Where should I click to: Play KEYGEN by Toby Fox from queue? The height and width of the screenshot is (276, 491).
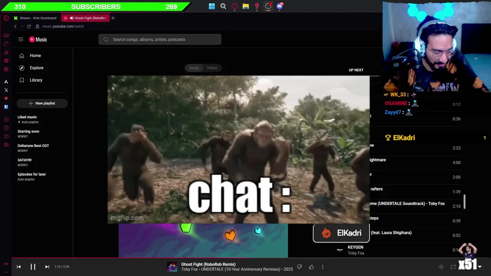coord(399,250)
